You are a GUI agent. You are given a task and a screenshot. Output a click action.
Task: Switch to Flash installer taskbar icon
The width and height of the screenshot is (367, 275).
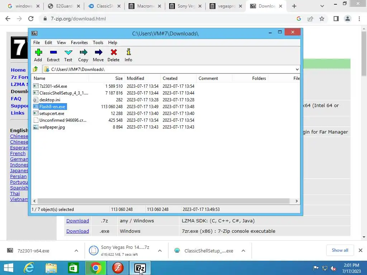point(118,268)
